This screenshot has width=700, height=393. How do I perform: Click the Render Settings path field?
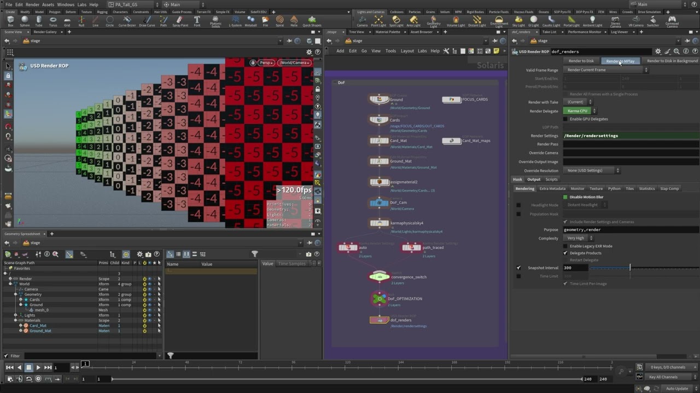coord(631,136)
